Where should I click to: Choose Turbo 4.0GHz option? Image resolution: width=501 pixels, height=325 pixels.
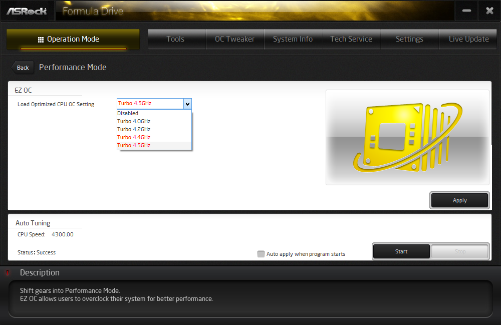click(x=154, y=121)
